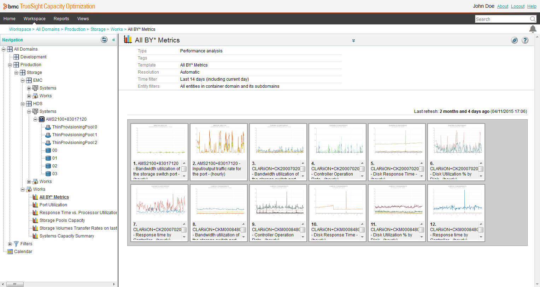Click the disk icon for volume 00
Viewport: 540px width, 287px height.
pos(48,150)
